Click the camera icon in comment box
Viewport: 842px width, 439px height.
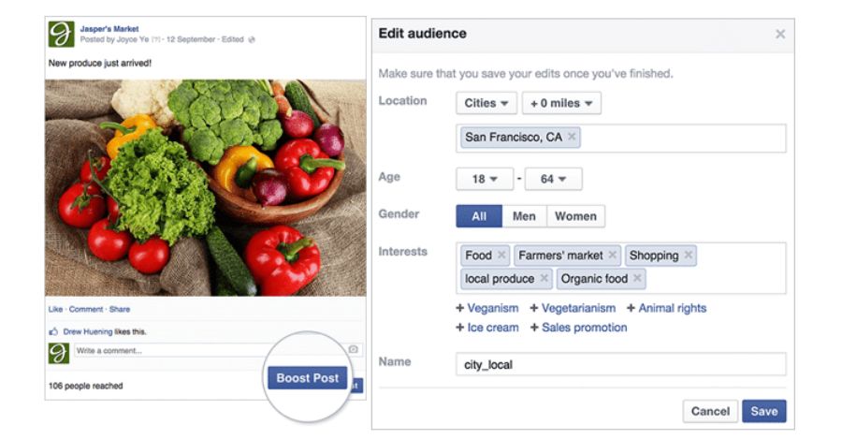tap(353, 349)
